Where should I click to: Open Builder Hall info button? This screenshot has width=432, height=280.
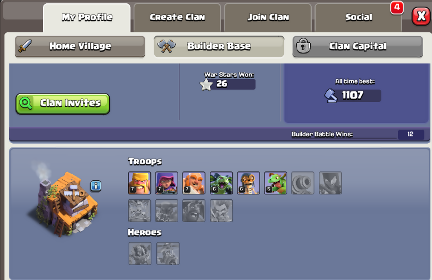pos(96,186)
